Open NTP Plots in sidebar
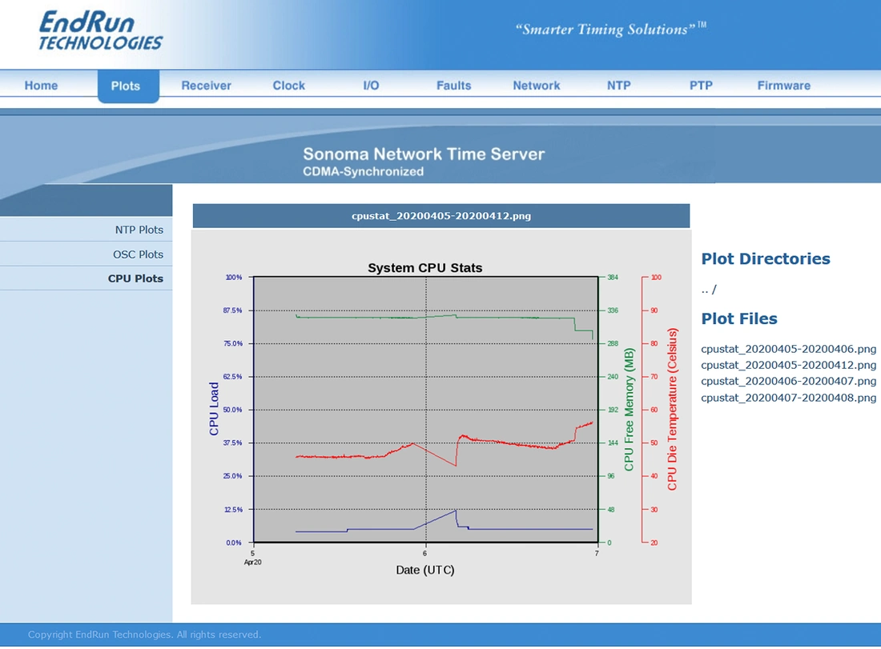This screenshot has height=649, width=881. [x=139, y=230]
